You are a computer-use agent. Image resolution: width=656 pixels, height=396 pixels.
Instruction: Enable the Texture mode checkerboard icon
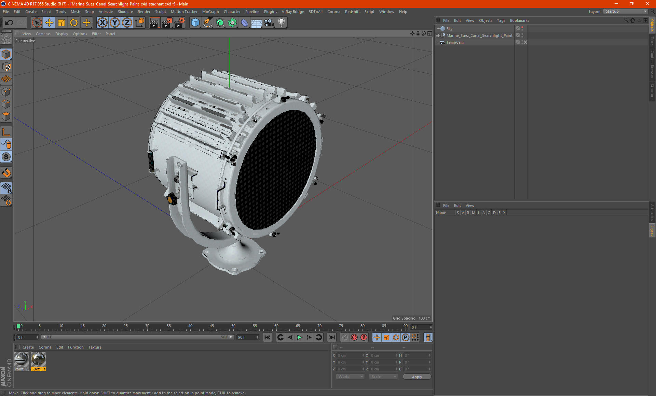click(6, 67)
